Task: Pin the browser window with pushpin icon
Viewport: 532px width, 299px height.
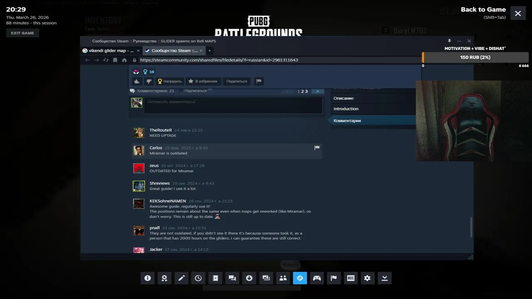Action: coord(449,41)
